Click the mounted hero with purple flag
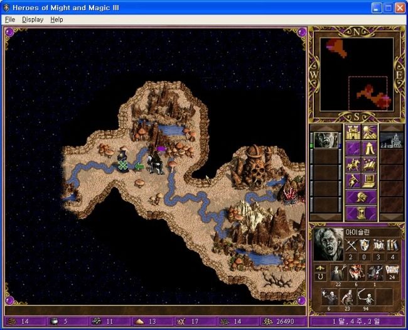The width and height of the screenshot is (408, 330). point(156,161)
